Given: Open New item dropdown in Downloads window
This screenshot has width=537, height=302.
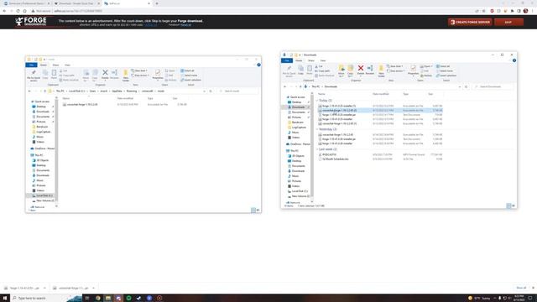Looking at the screenshot, I should tap(395, 66).
